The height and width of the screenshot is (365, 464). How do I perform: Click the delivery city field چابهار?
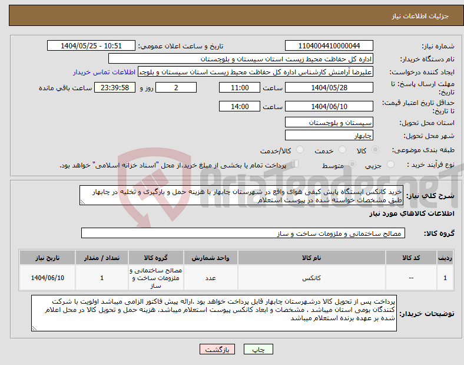tap(329, 136)
